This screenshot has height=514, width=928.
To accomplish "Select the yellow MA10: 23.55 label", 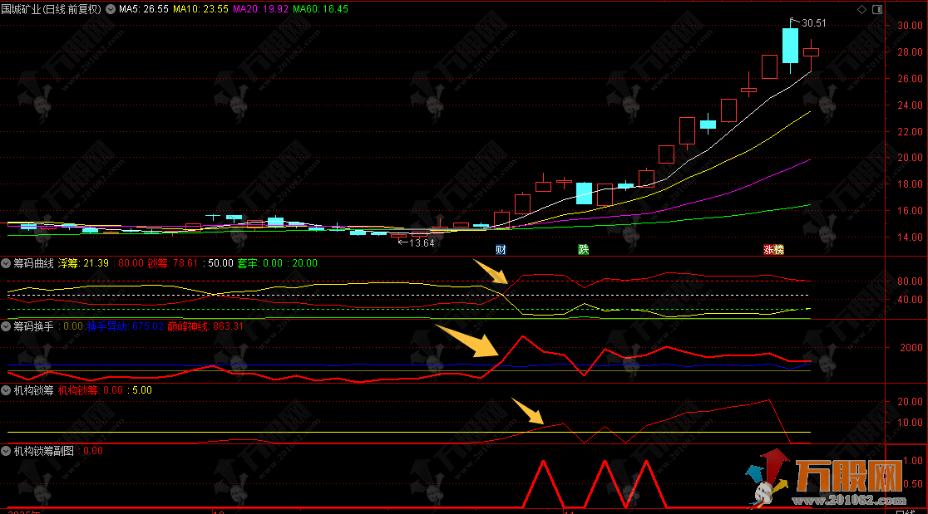I will (x=200, y=9).
